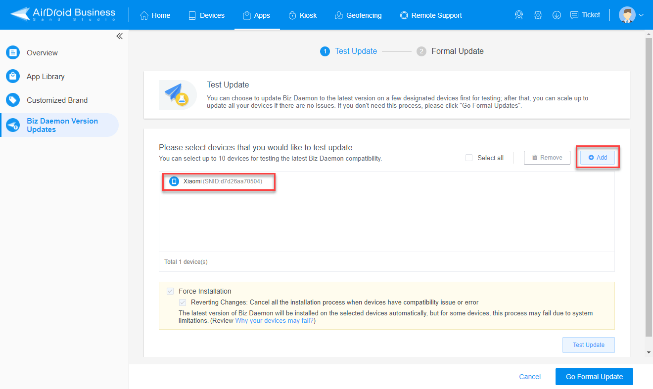Open the Why your devices may fail link
The width and height of the screenshot is (653, 389).
click(274, 320)
